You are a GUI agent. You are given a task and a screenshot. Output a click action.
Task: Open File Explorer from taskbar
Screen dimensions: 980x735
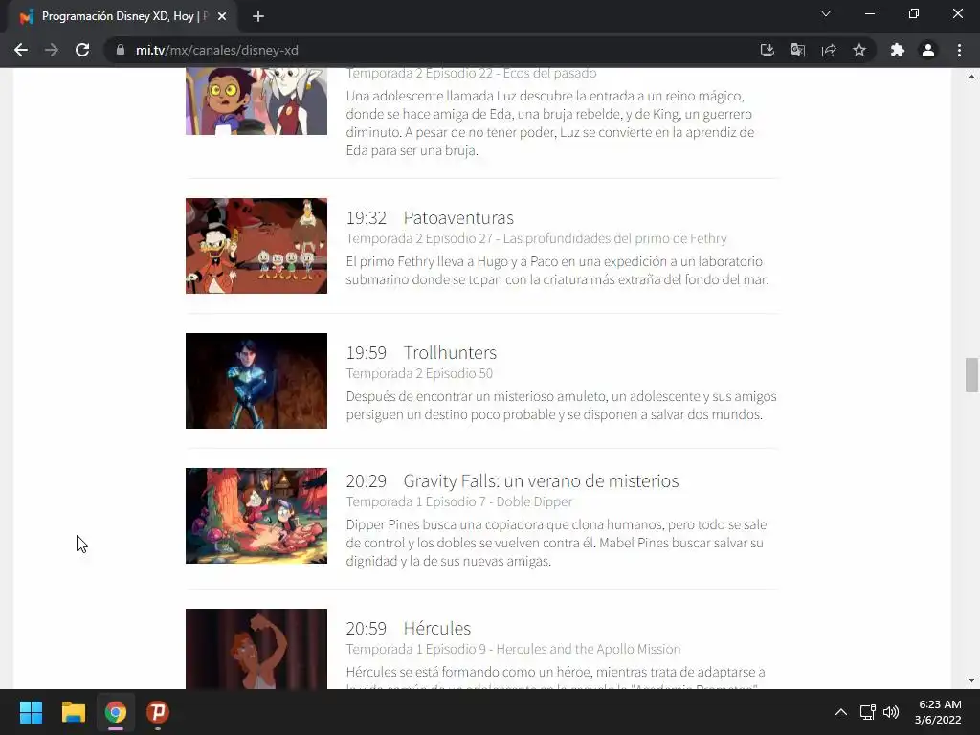pyautogui.click(x=73, y=712)
